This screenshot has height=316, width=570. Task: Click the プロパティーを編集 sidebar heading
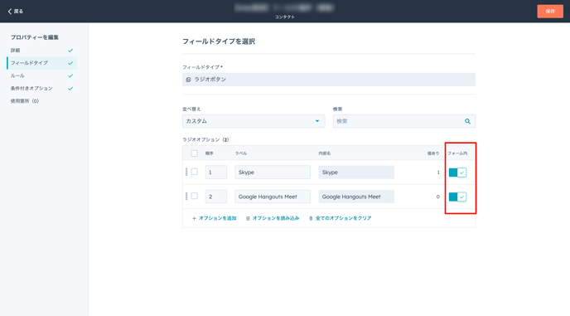point(35,37)
